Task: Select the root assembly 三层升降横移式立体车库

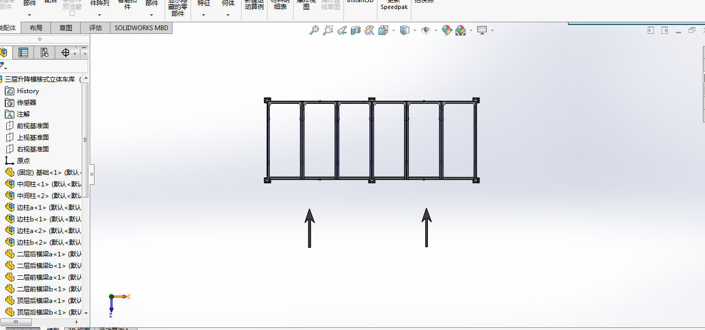Action: (39, 79)
